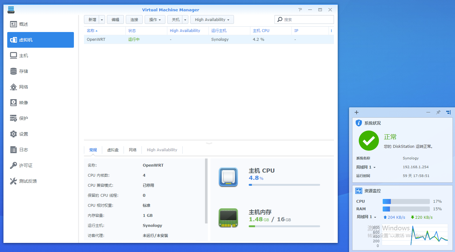Click the 主机内存 usage bar
The height and width of the screenshot is (252, 455).
[x=284, y=226]
